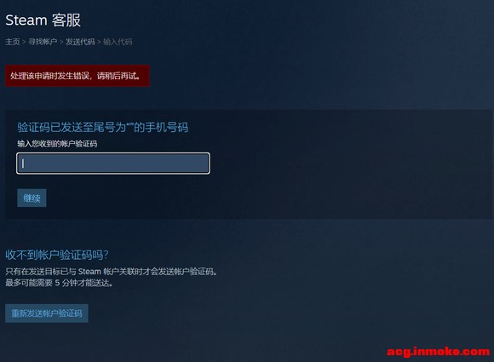494x362 pixels.
Task: Go back to 发送代码 breadcrumb step
Action: 80,42
